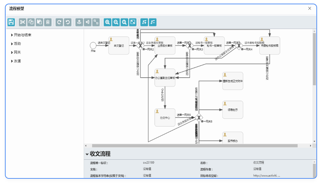Viewport: 322px width, 185px height.
Task: Click the Remove bend point icon
Action: click(152, 22)
